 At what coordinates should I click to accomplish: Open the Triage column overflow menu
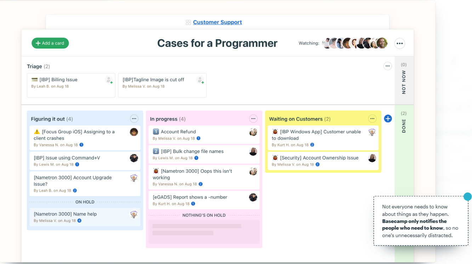(387, 66)
